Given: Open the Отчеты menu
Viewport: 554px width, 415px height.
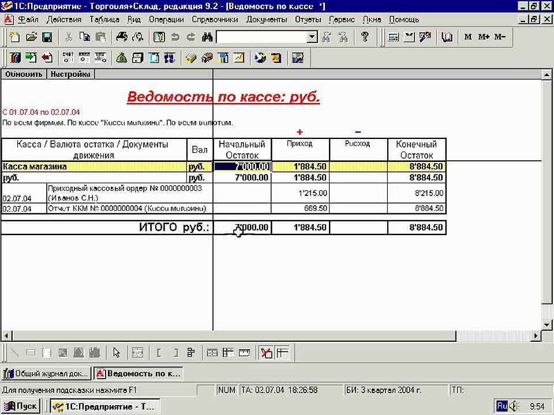Looking at the screenshot, I should pyautogui.click(x=308, y=20).
